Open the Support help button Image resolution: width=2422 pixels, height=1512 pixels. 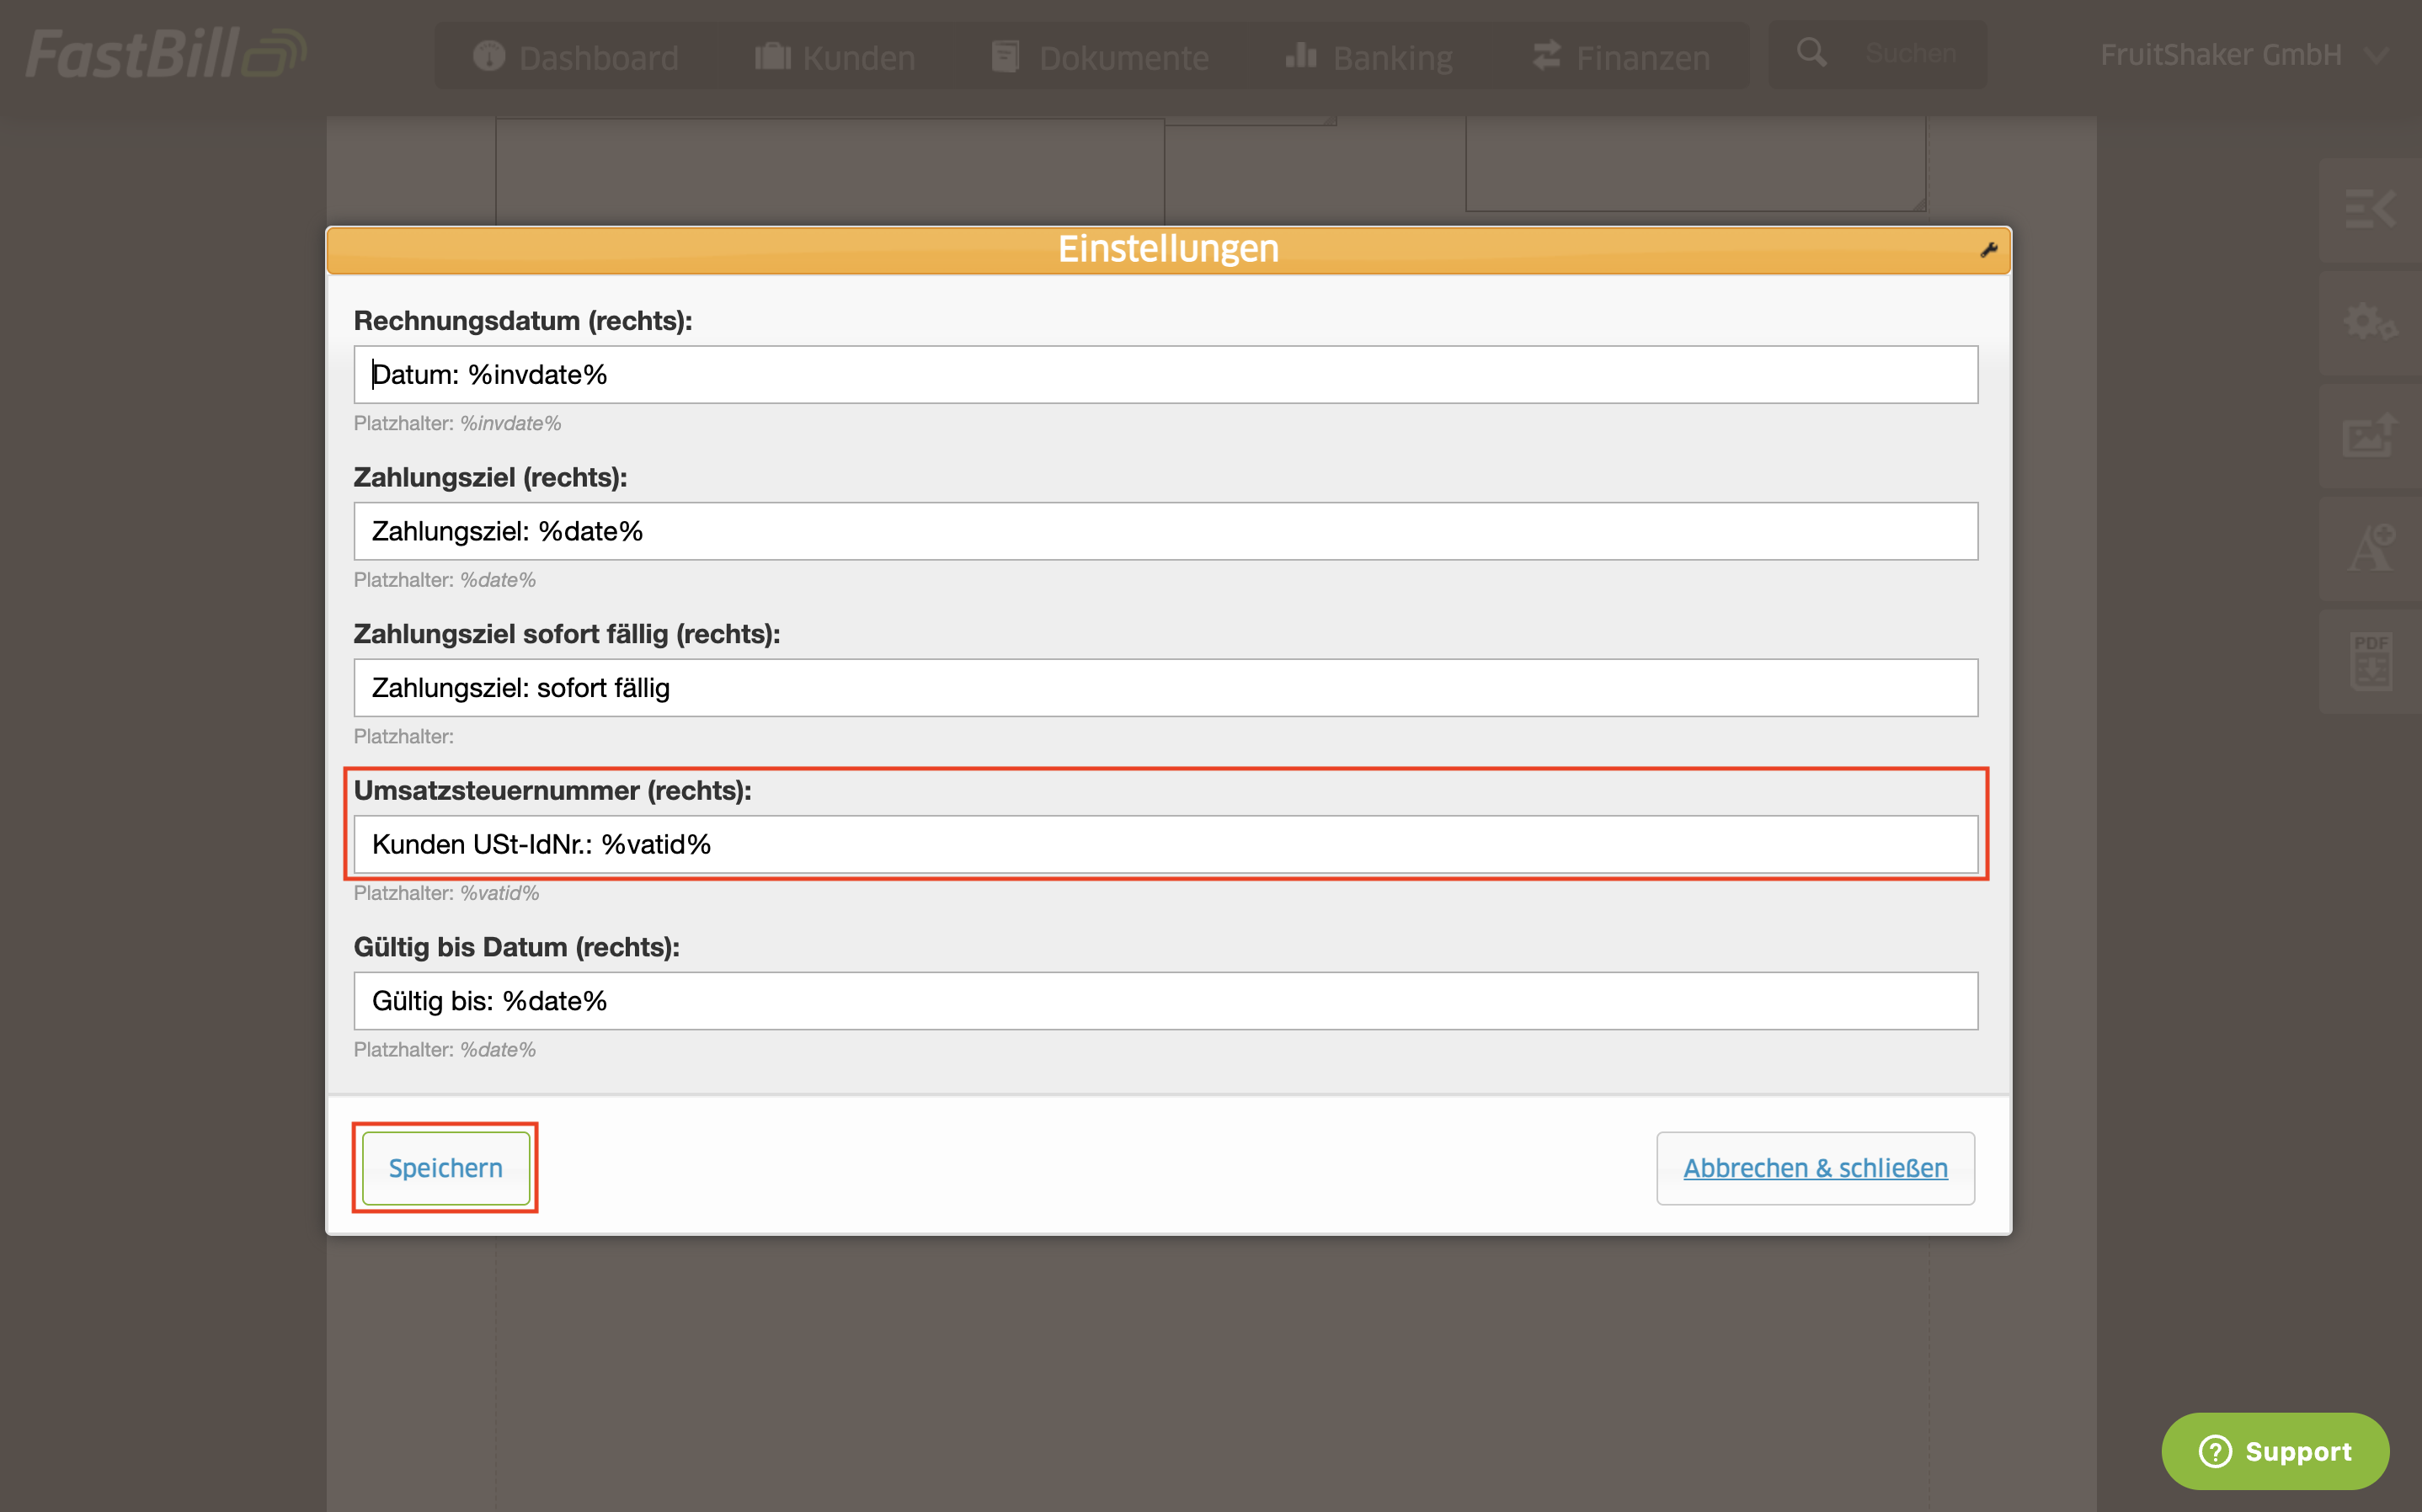2274,1451
